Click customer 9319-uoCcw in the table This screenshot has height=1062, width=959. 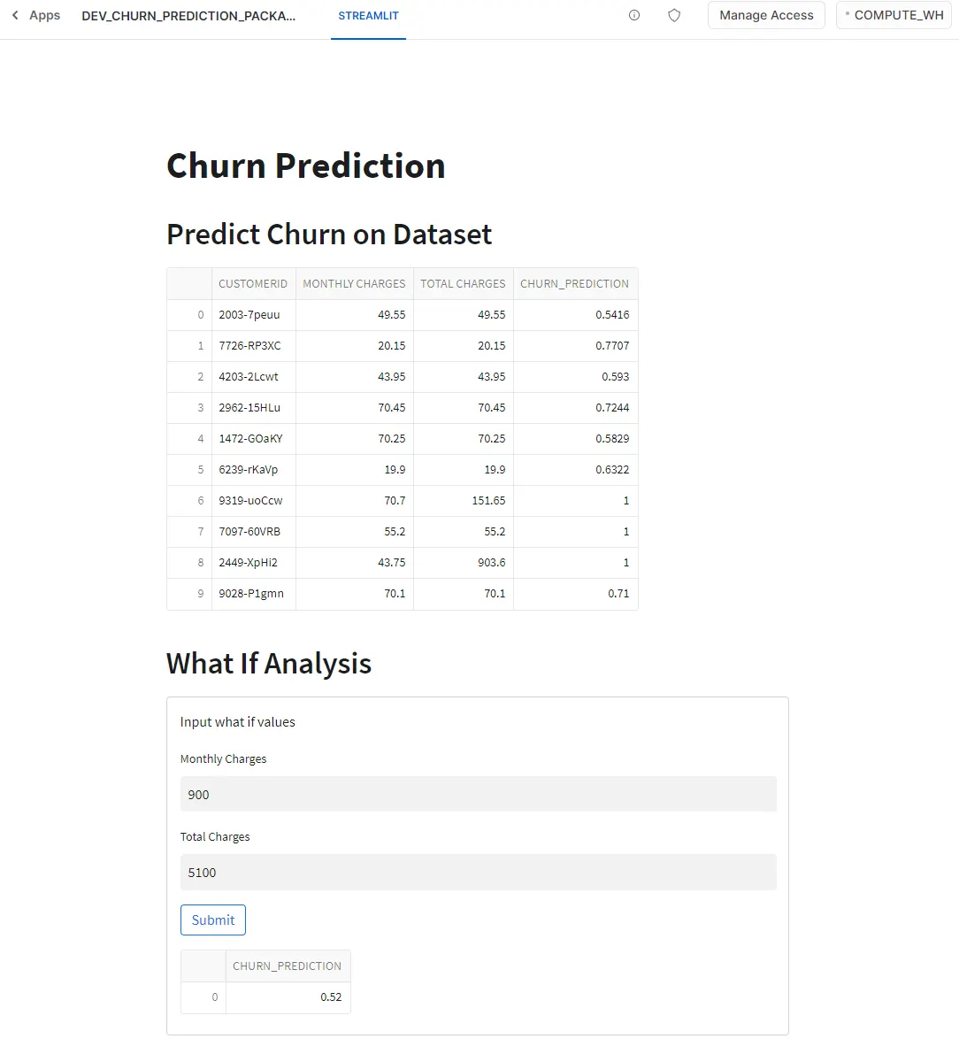point(253,500)
